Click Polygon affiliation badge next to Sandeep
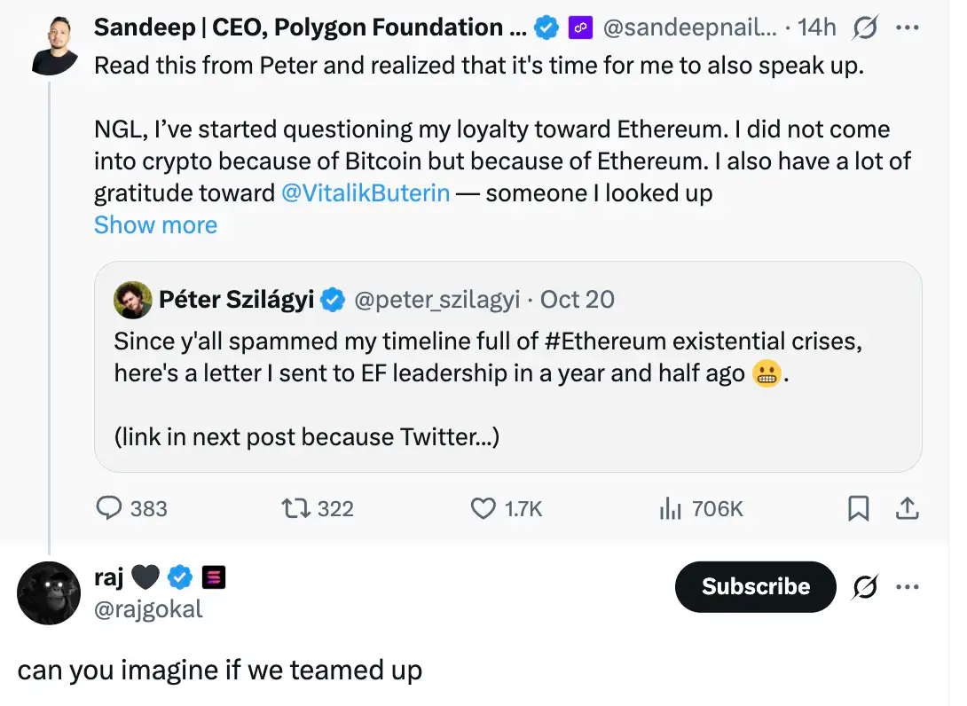This screenshot has width=967, height=706. [580, 28]
